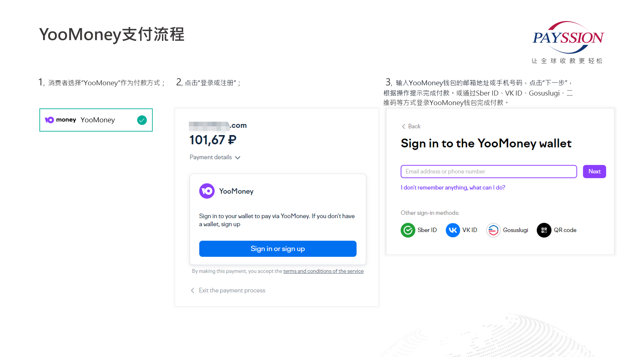Collapse Payment details using its chevron
Screen dimensions: 636x357
(238, 158)
